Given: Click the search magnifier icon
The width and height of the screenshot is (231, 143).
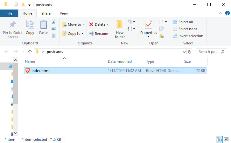Looking at the screenshot, I should click(x=222, y=52).
